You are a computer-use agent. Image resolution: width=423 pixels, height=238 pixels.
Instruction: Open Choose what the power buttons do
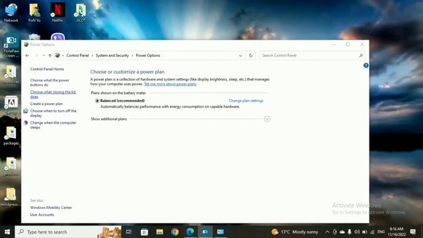[50, 83]
